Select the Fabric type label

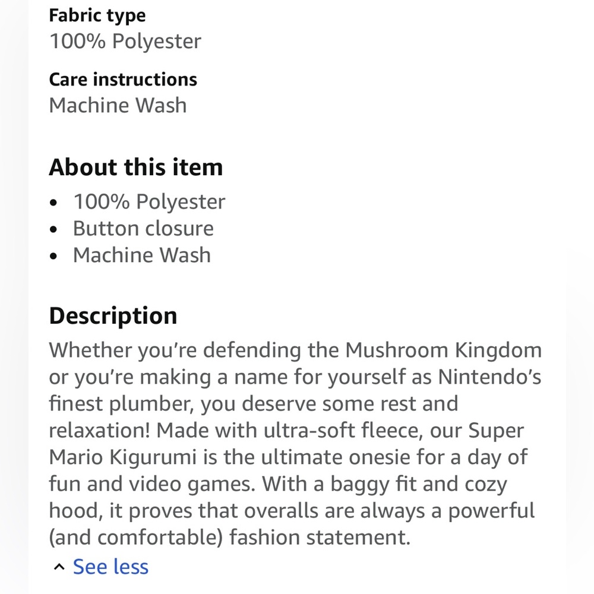[x=97, y=16]
